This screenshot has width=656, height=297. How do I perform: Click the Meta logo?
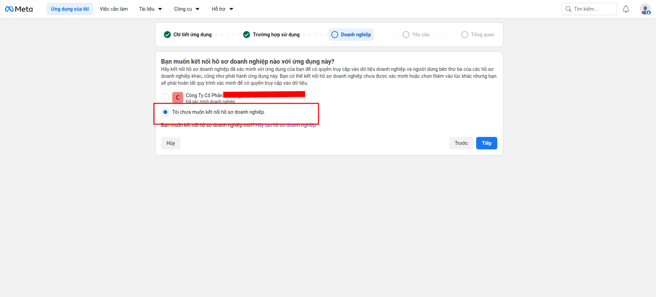(x=19, y=9)
